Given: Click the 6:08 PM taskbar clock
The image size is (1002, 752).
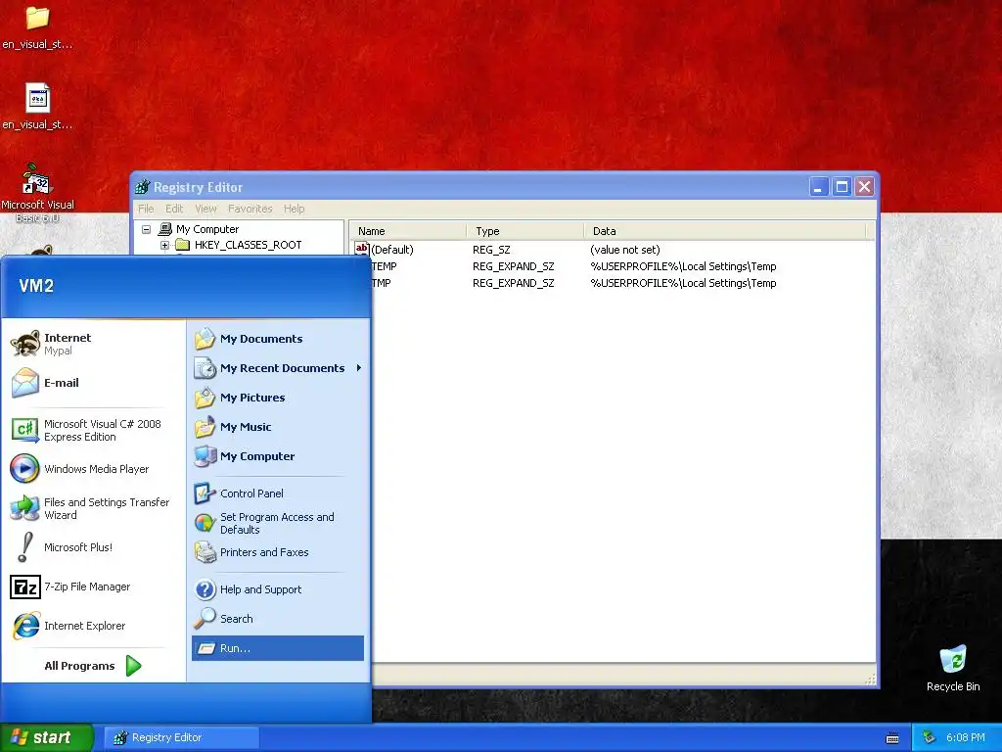Looking at the screenshot, I should (965, 738).
